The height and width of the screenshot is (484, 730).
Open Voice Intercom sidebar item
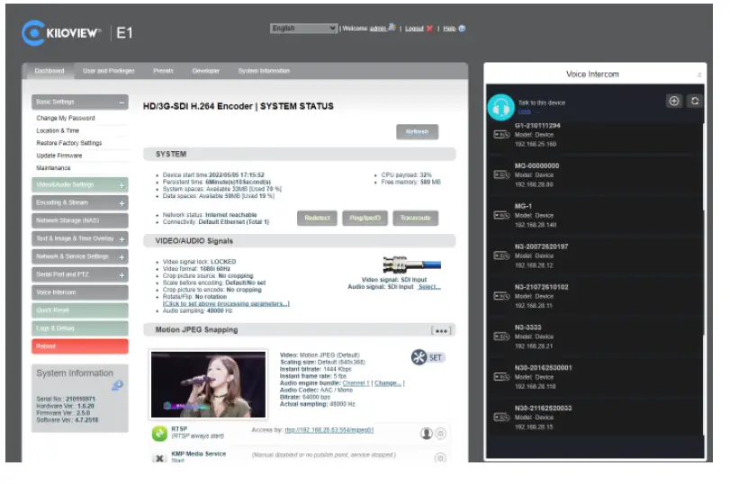pos(79,292)
